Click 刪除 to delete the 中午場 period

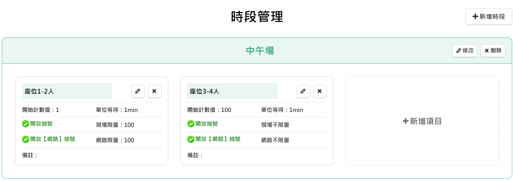(492, 50)
